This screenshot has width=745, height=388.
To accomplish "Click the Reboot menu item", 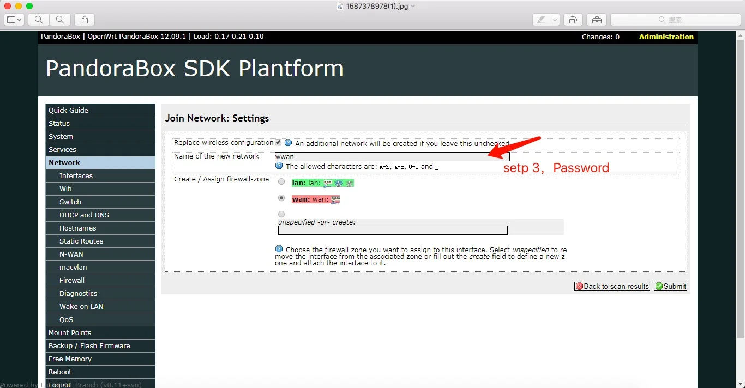I will (100, 372).
